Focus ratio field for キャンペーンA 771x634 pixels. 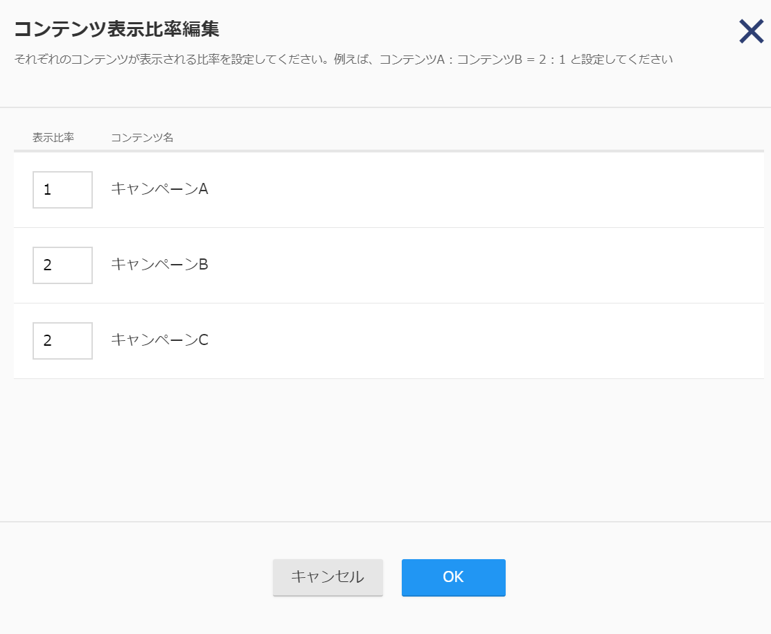tap(62, 190)
